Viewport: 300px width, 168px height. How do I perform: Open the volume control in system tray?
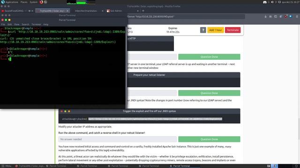coord(272,2)
